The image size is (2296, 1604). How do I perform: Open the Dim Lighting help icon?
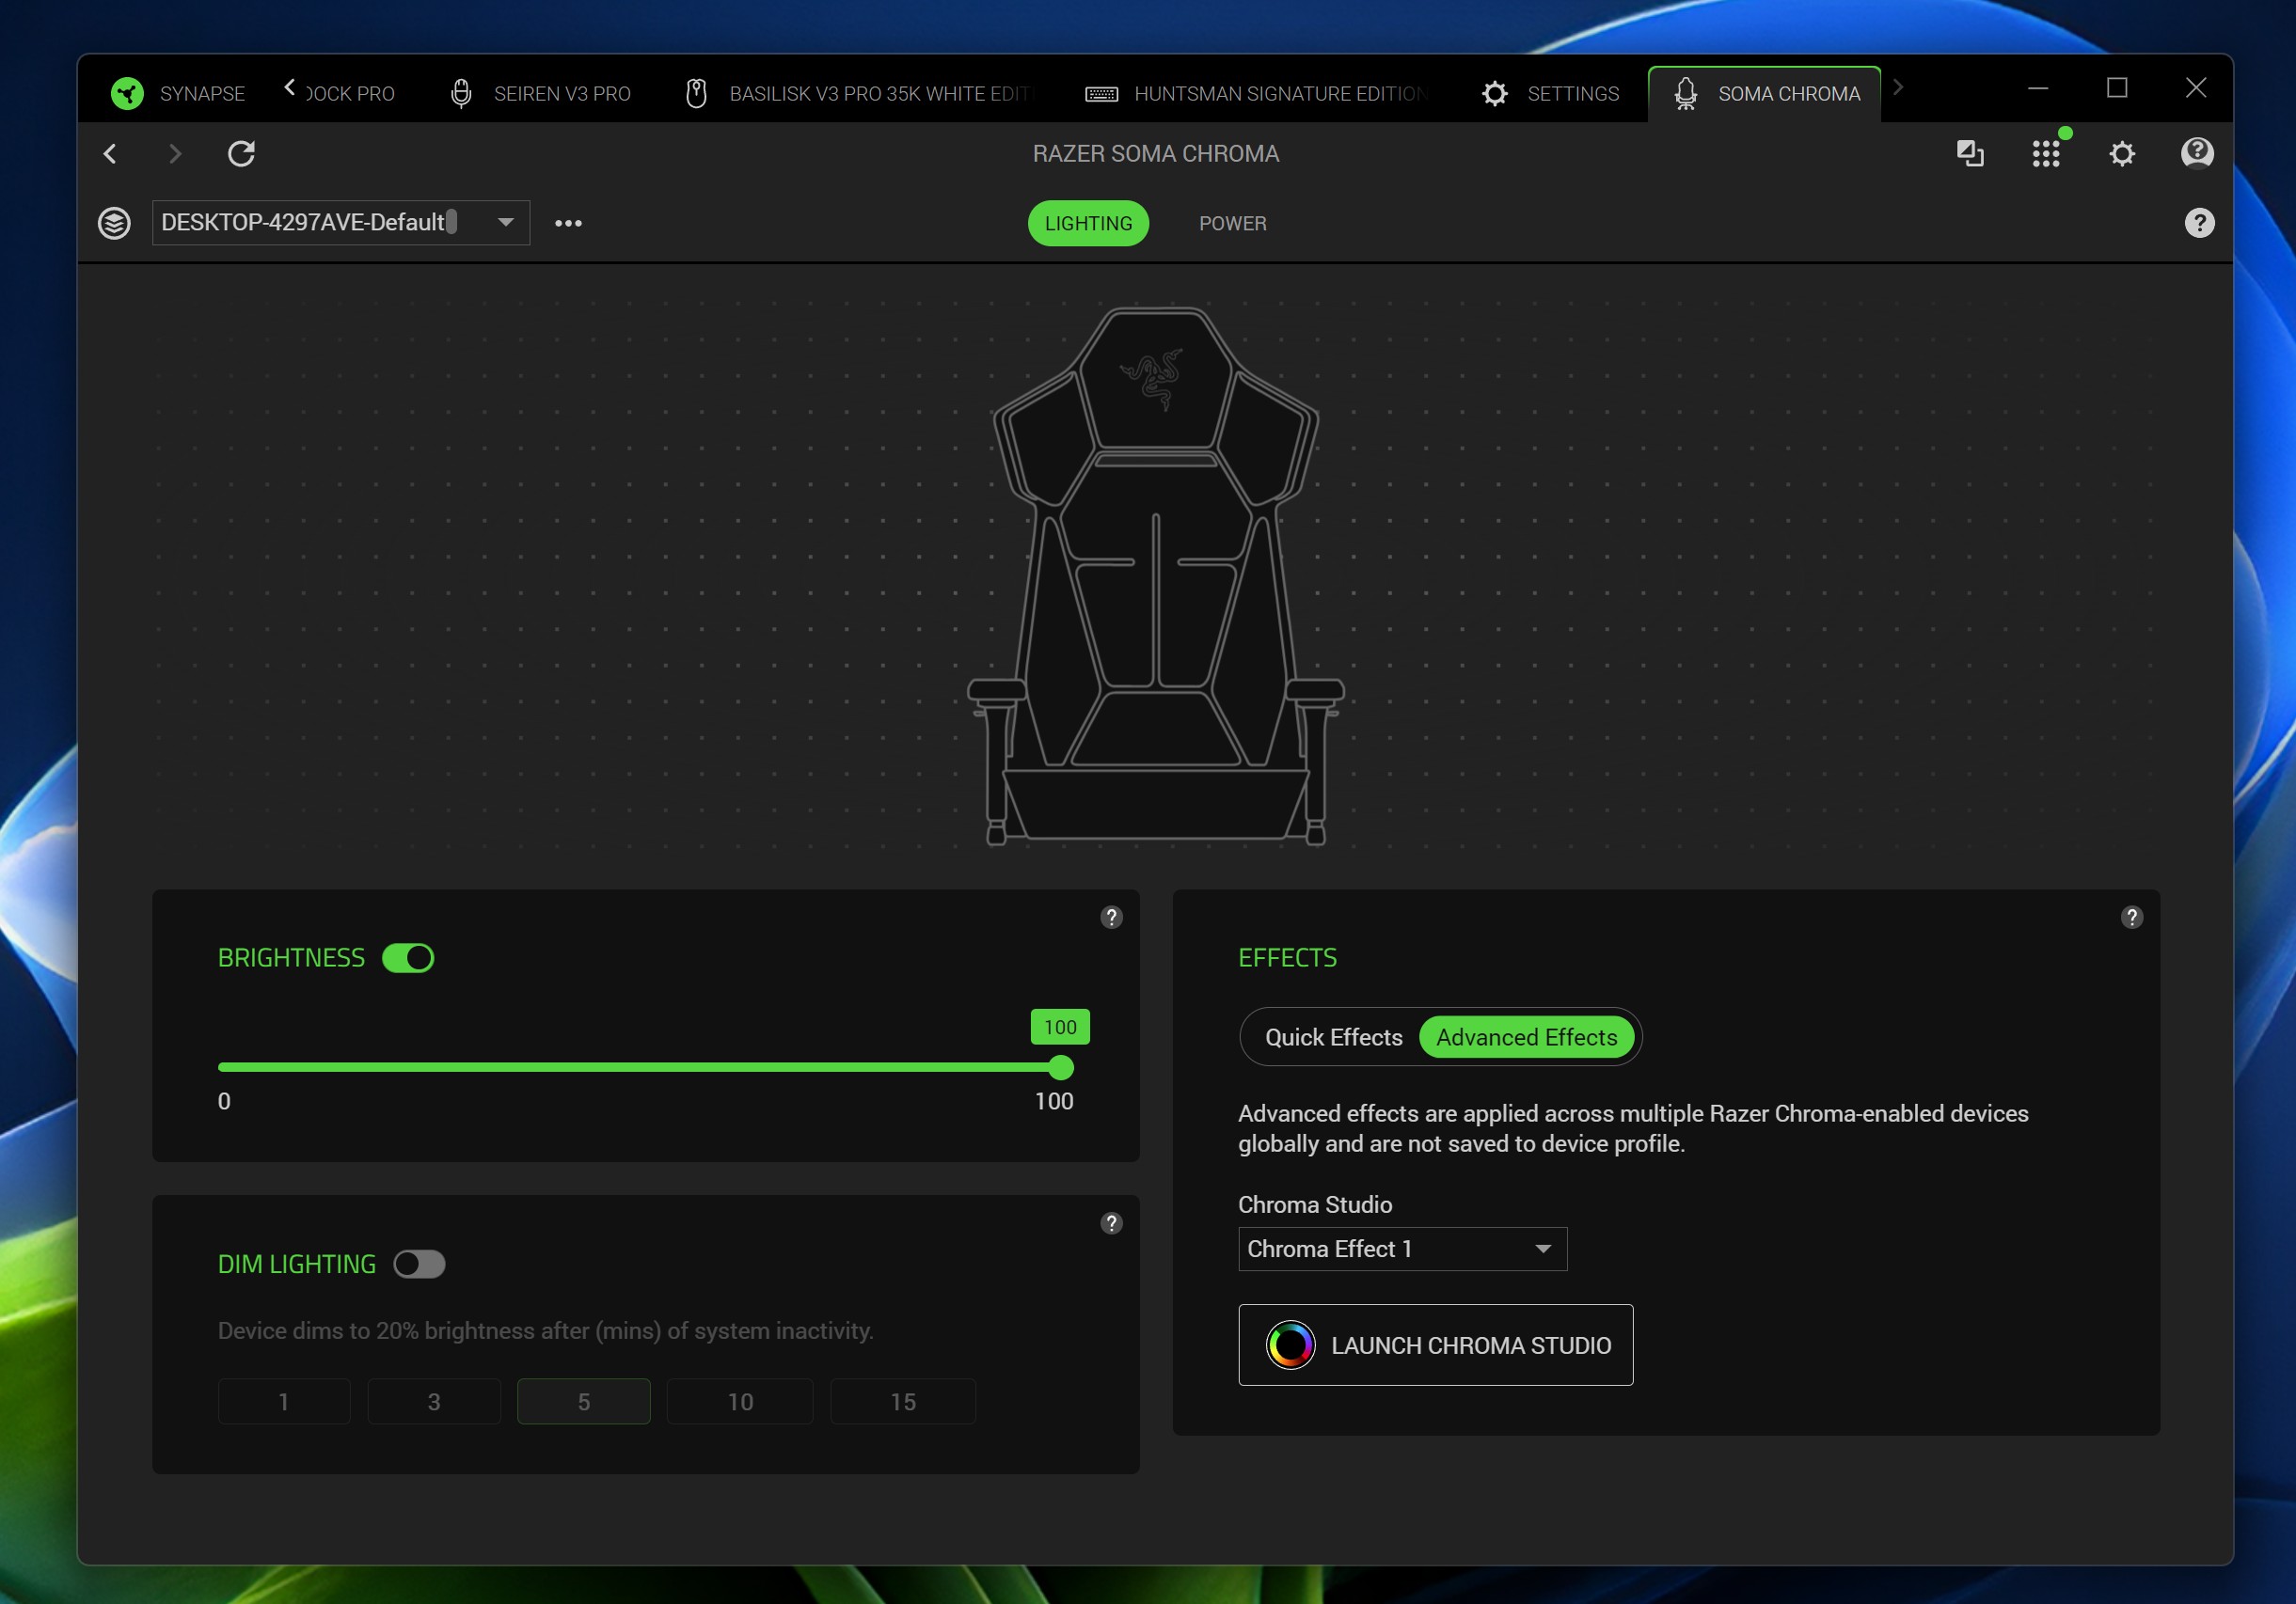click(x=1111, y=1223)
